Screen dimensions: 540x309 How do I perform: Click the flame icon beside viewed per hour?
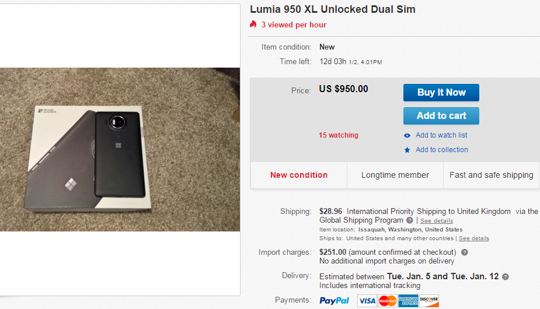(253, 24)
